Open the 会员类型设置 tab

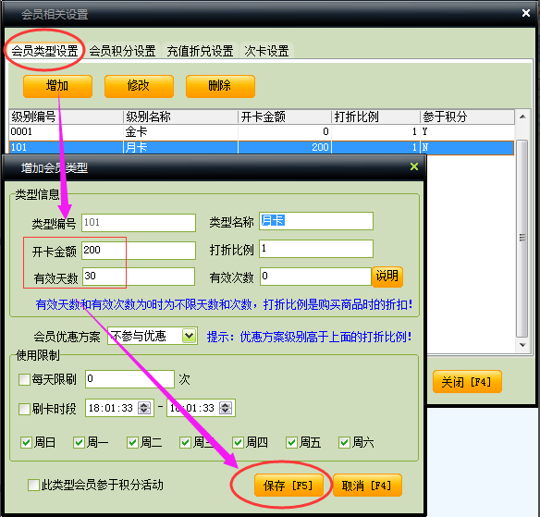44,51
